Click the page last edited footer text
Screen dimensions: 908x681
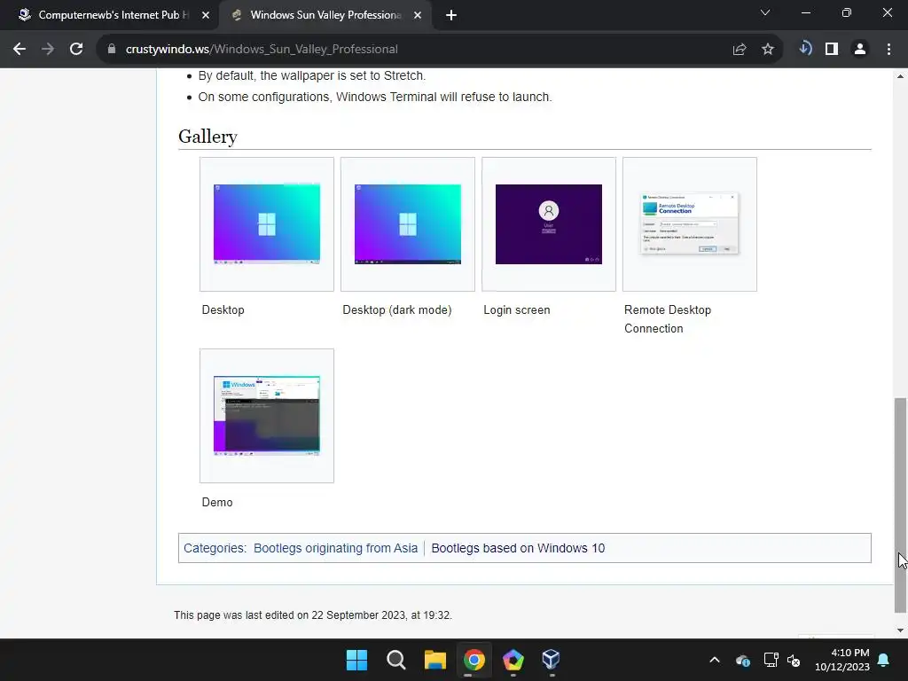pyautogui.click(x=313, y=615)
